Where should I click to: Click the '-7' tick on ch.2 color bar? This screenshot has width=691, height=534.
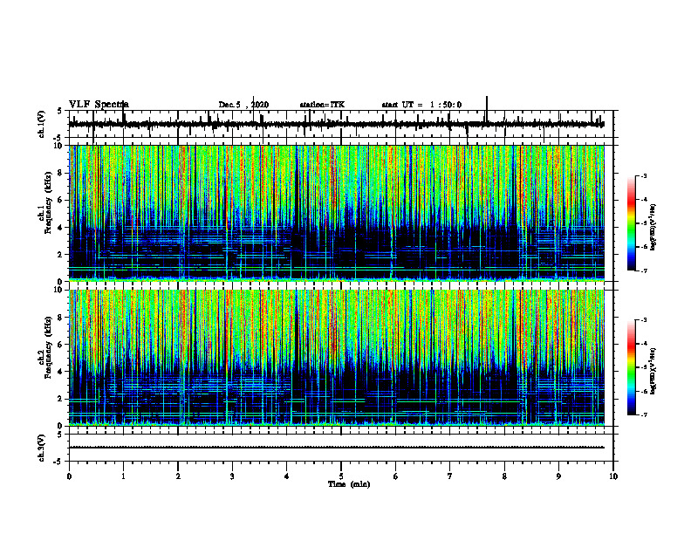(644, 414)
